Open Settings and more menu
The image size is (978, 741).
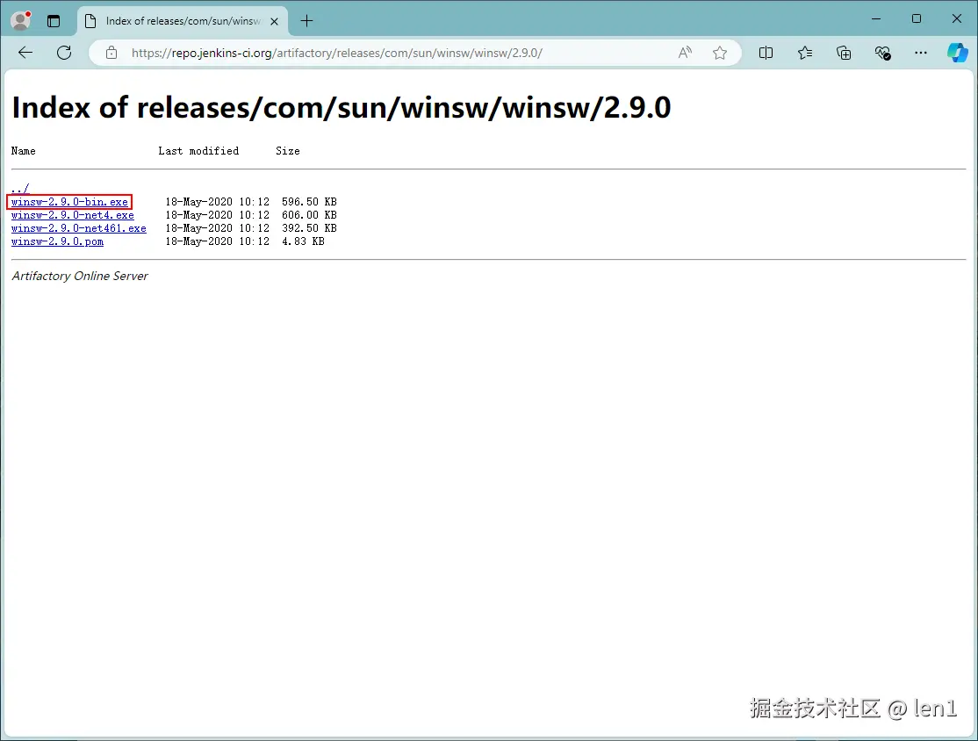click(x=921, y=53)
